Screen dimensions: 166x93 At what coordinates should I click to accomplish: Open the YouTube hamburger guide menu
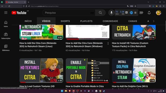pyautogui.click(x=6, y=13)
